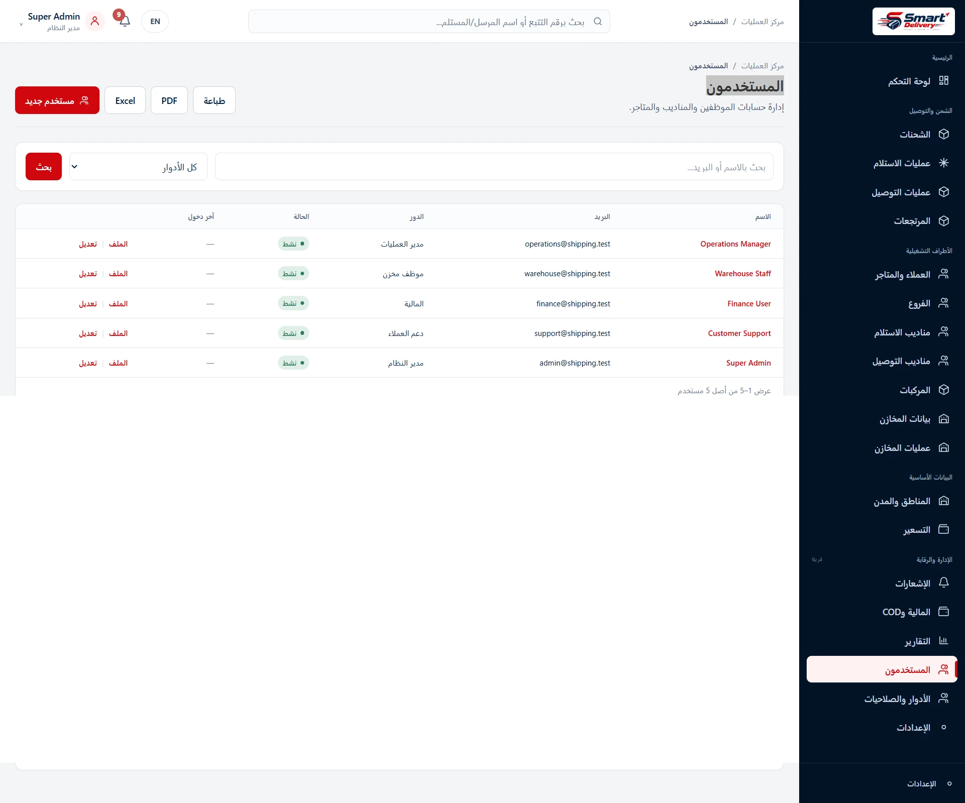Click the dashboard grid icon in sidebar
Screen dimensions: 965x803
tap(943, 80)
